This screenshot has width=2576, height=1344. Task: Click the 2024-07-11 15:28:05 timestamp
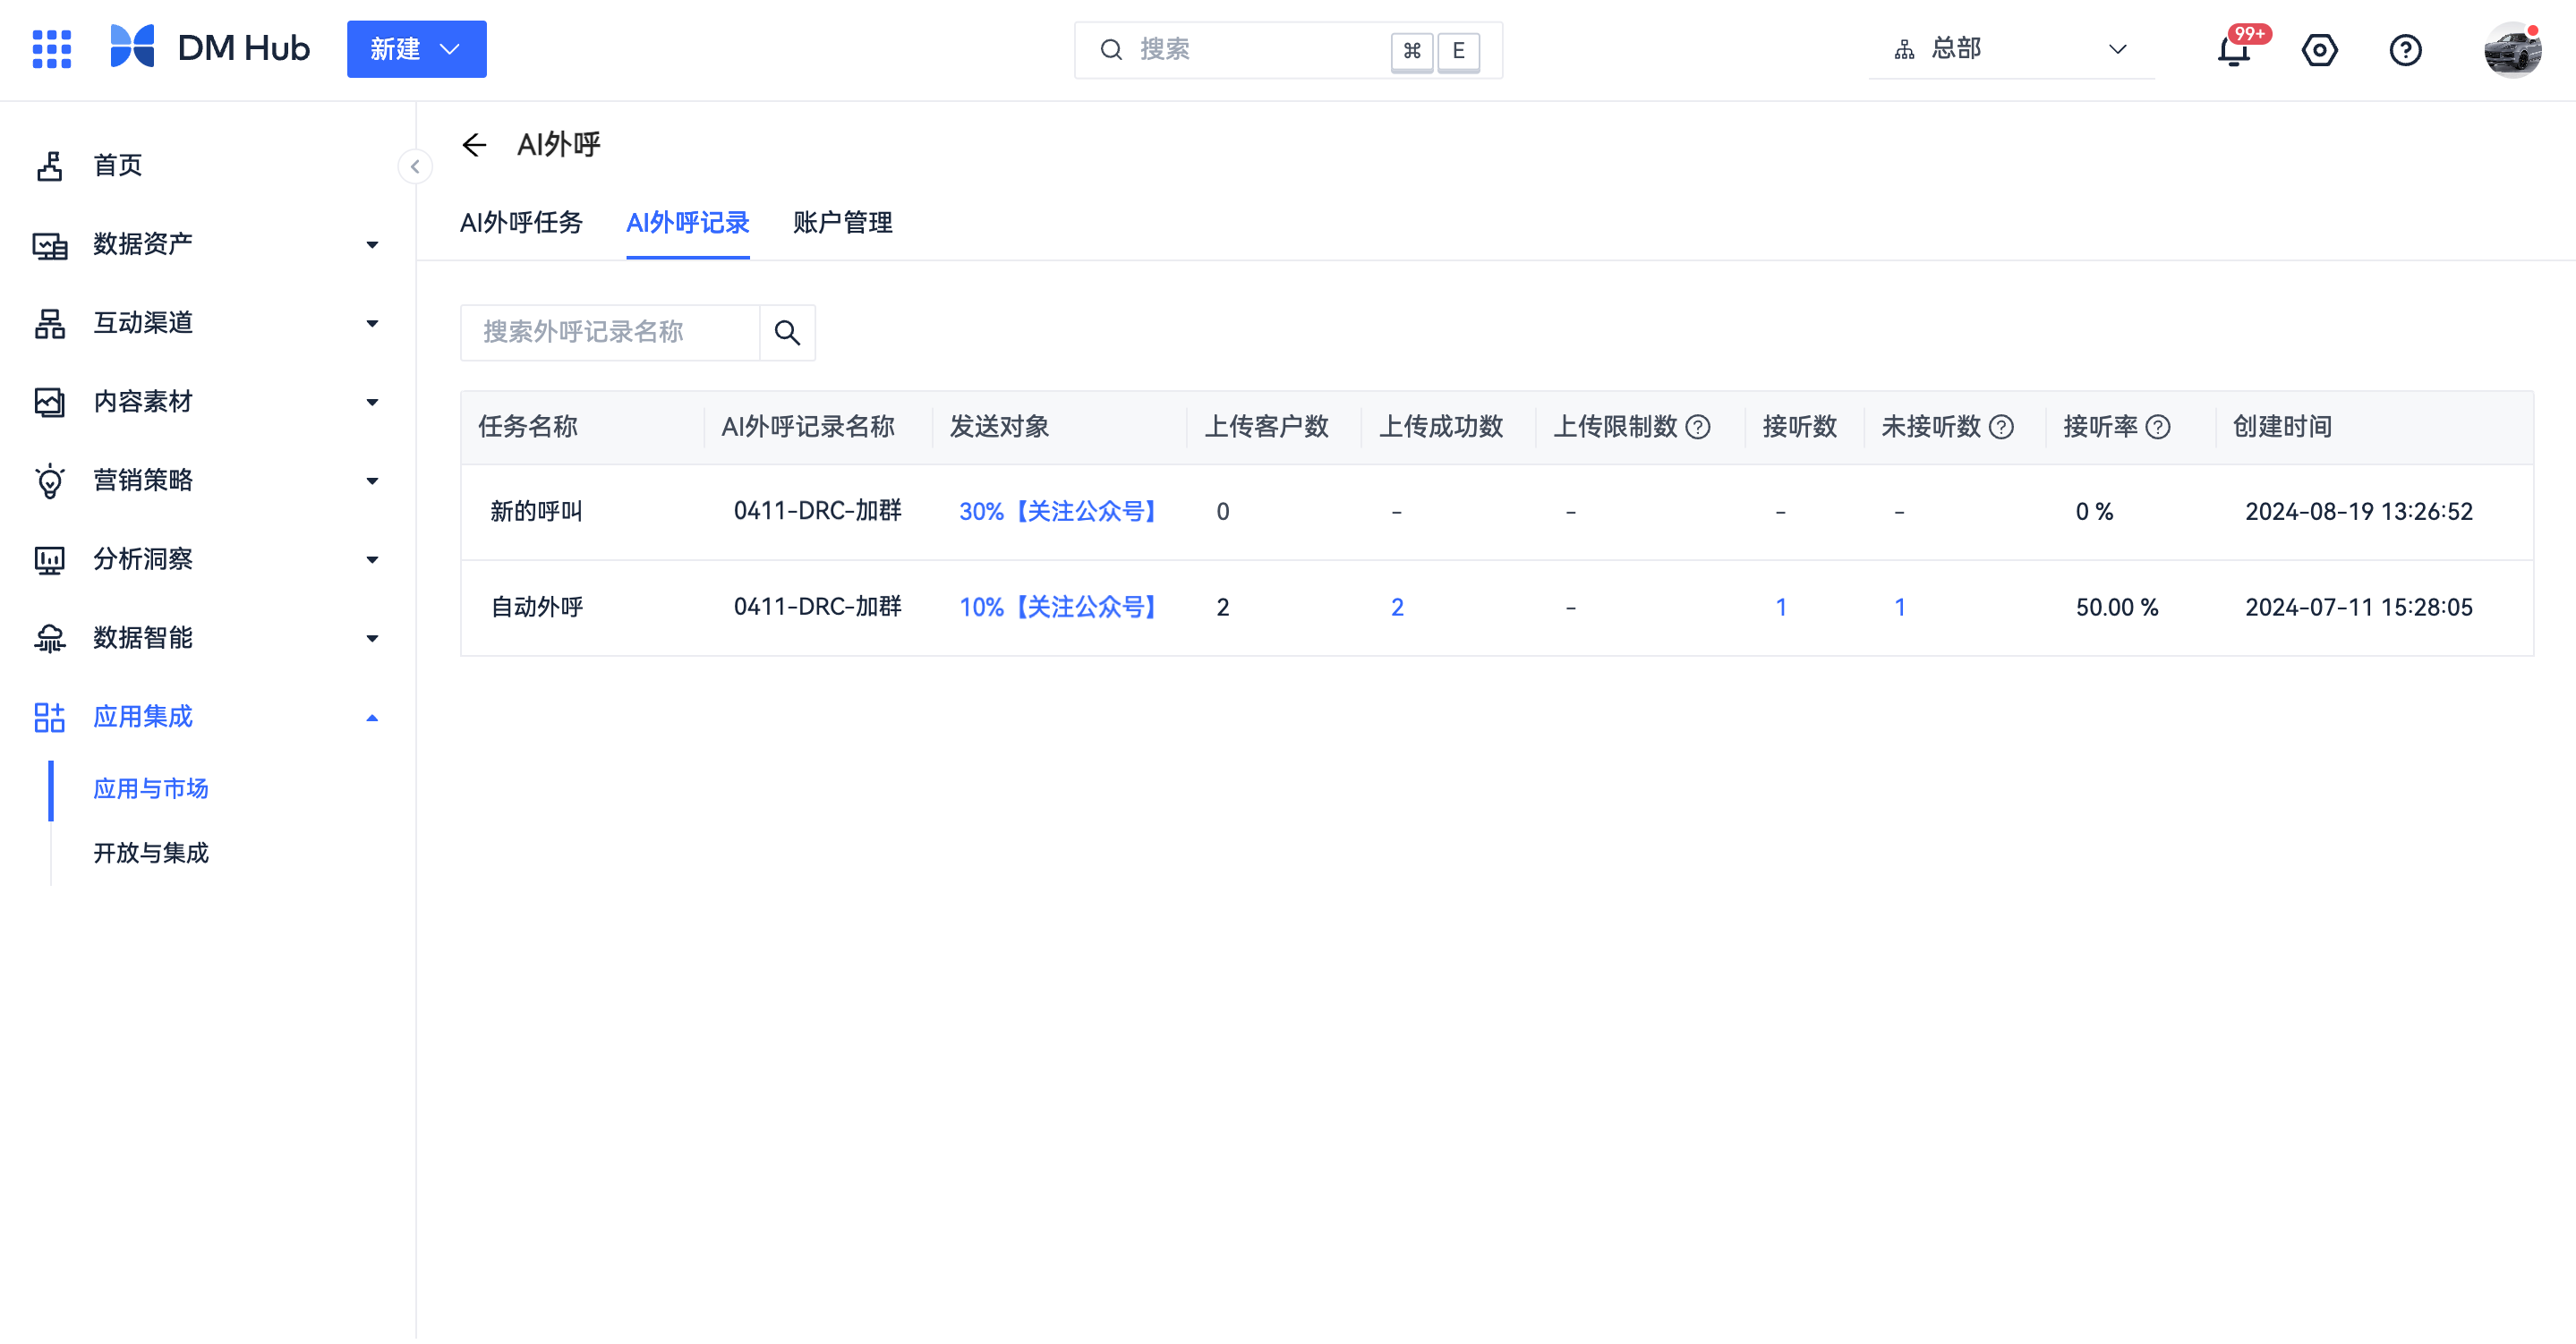(2359, 607)
